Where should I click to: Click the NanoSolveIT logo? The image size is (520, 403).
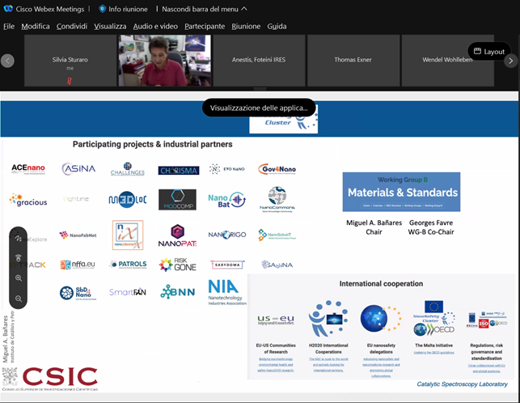tap(277, 235)
